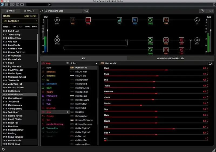Adjust the Master value stepper
The image size is (216, 152).
click(x=207, y=103)
